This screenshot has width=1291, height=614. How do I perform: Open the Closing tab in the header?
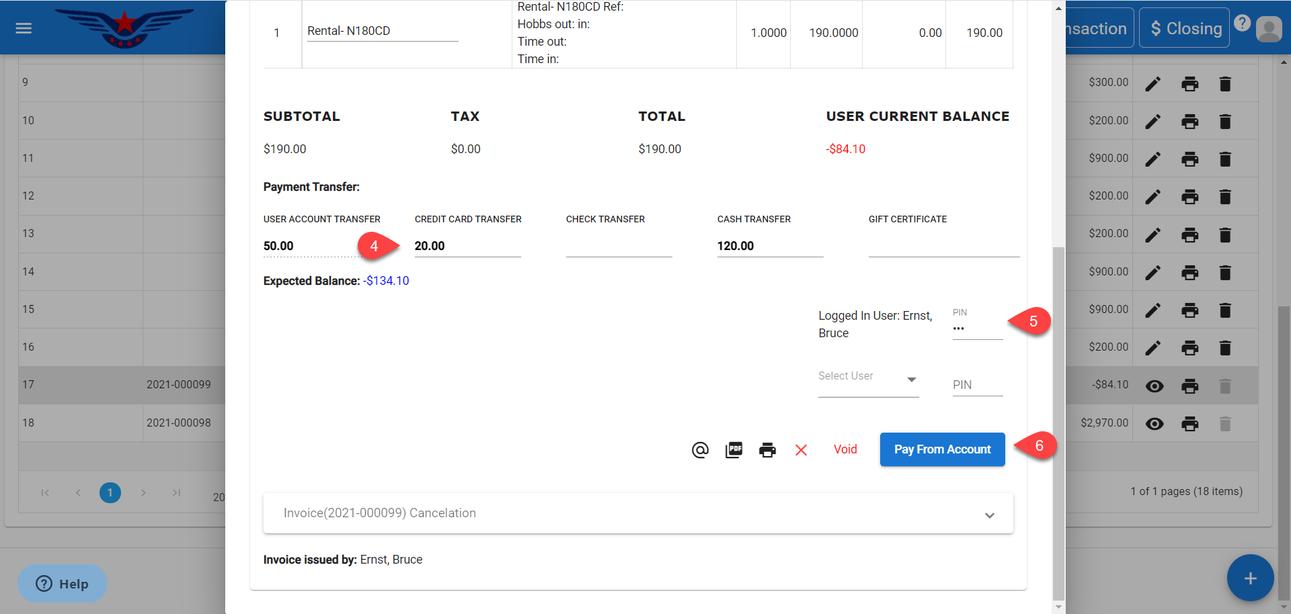tap(1185, 28)
